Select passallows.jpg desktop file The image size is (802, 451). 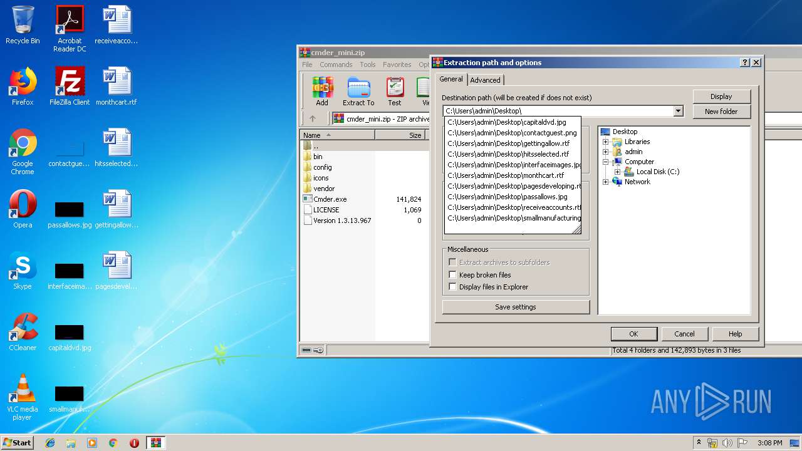[70, 213]
